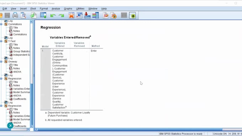Redo the last action
The image size is (242, 136).
pyautogui.click(x=61, y=16)
